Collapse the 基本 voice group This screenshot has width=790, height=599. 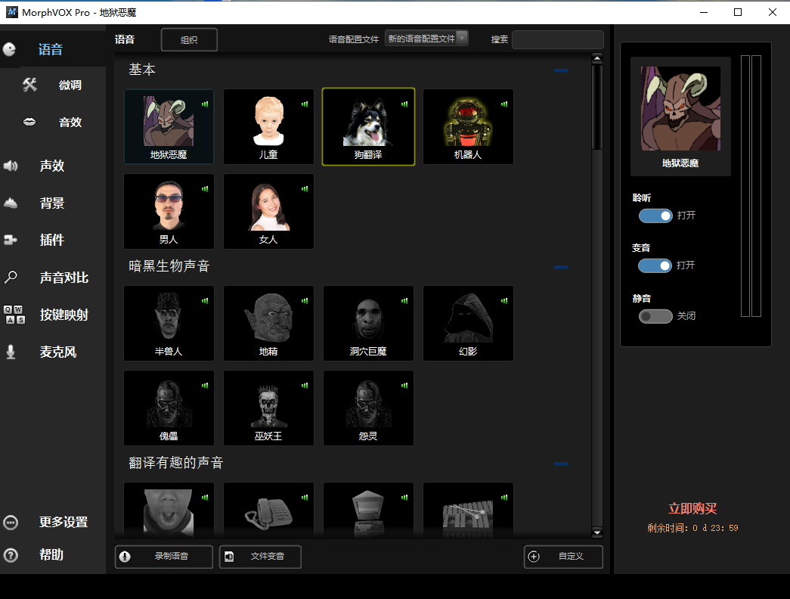coord(561,70)
